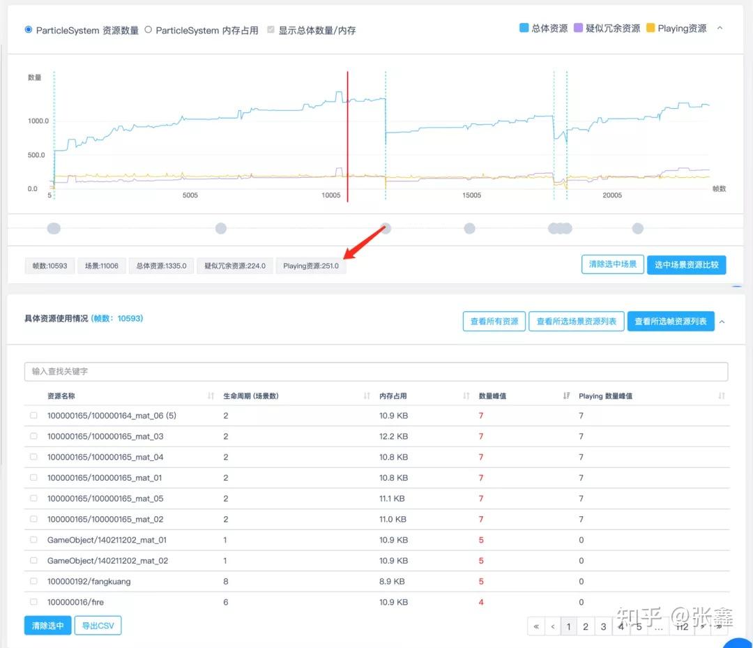Screen dimensions: 753x648
Task: Go to previous page arrow icon
Action: tap(553, 626)
